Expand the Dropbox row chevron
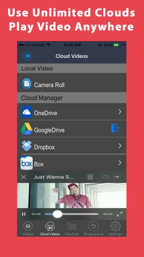The image size is (144, 257). click(x=120, y=146)
